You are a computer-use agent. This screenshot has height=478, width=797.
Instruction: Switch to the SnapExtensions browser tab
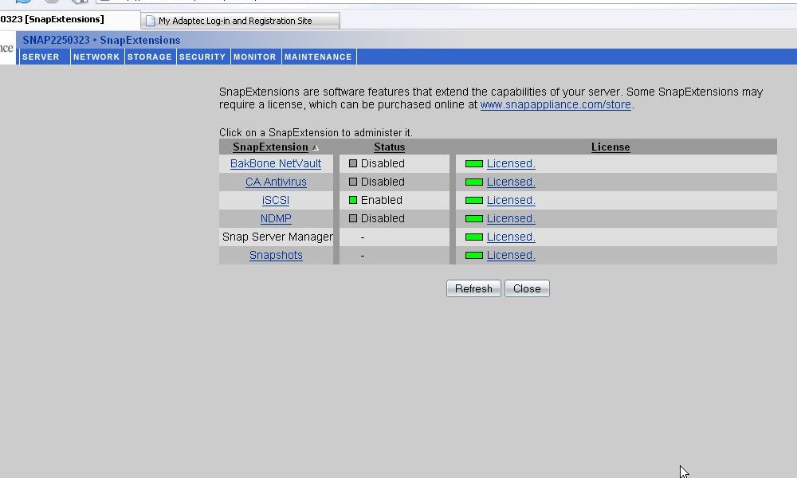click(69, 20)
